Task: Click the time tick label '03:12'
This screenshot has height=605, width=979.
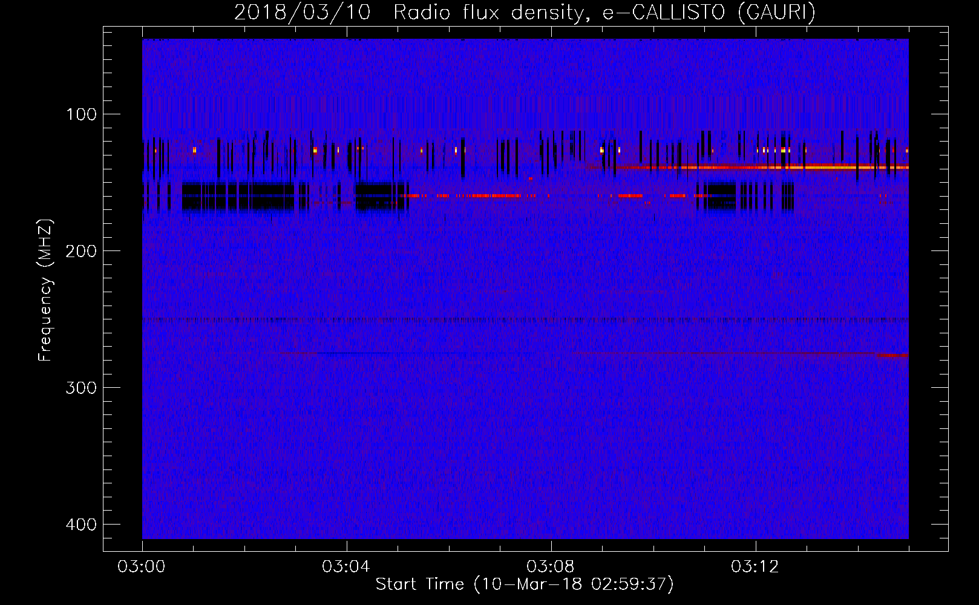Action: [x=755, y=567]
